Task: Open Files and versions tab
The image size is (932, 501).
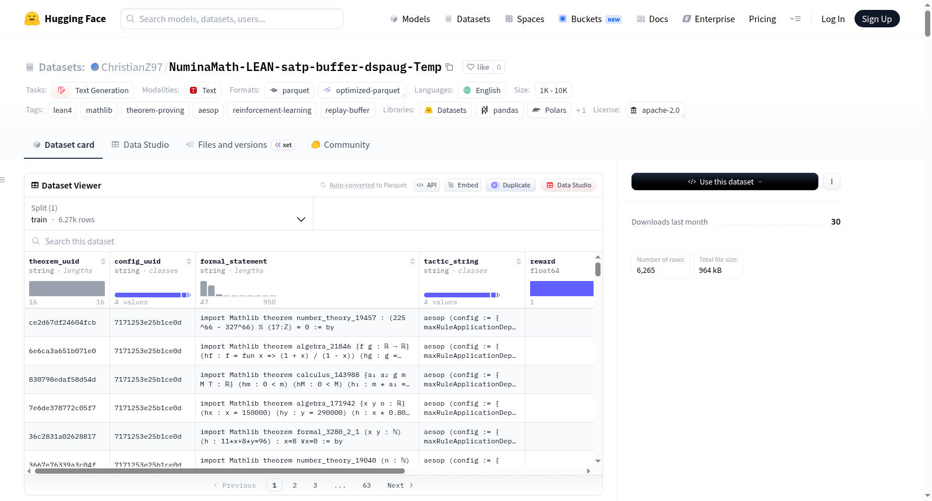Action: pos(240,145)
